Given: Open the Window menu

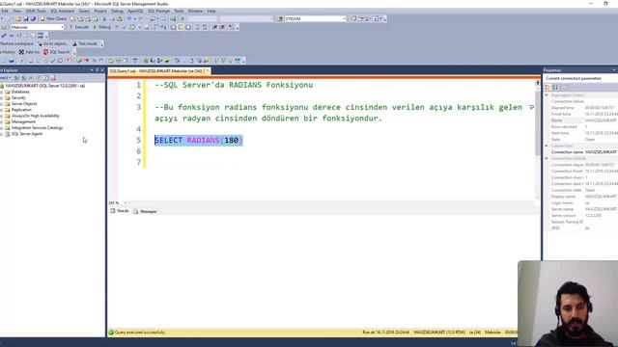Looking at the screenshot, I should tap(195, 11).
